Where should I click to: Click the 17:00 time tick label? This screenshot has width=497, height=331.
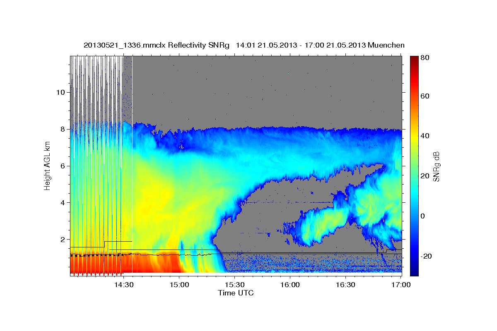[x=401, y=285]
